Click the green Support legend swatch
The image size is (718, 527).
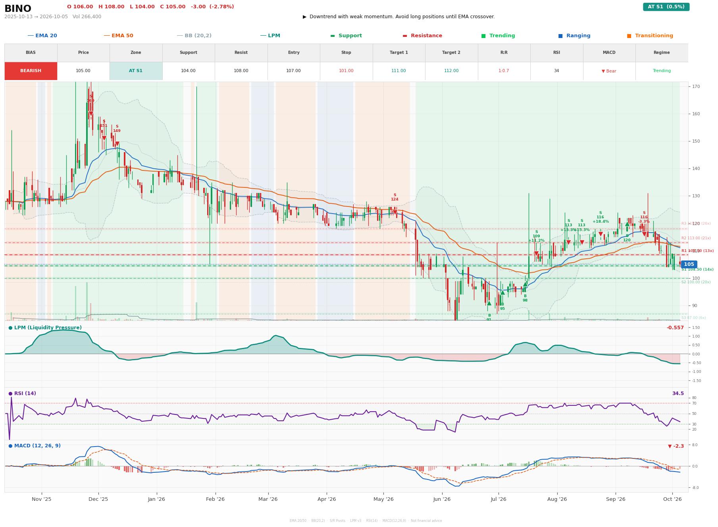[332, 36]
